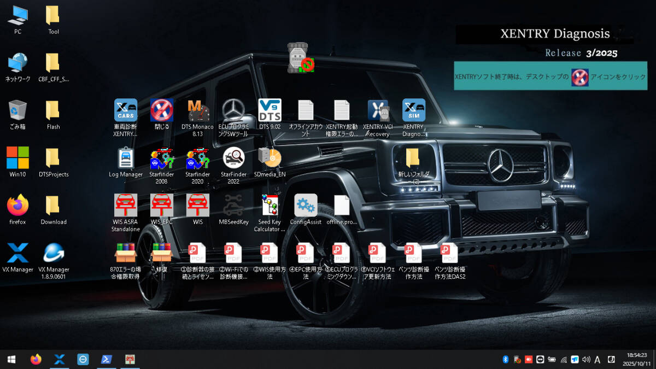
Task: Launch WIS ASRA Standalone
Action: point(126,213)
